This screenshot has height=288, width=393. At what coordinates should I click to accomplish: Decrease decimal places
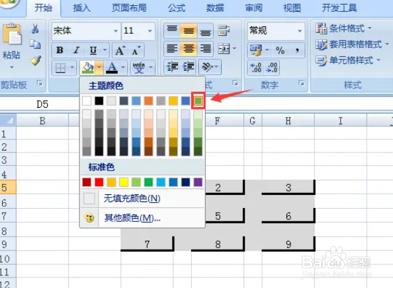click(x=272, y=67)
